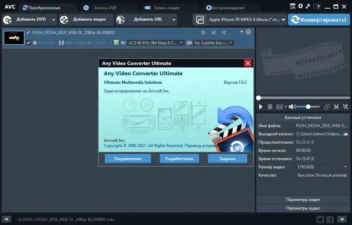
Task: Uncheck the PUSH_MOSH file checkbox
Action: click(x=28, y=43)
